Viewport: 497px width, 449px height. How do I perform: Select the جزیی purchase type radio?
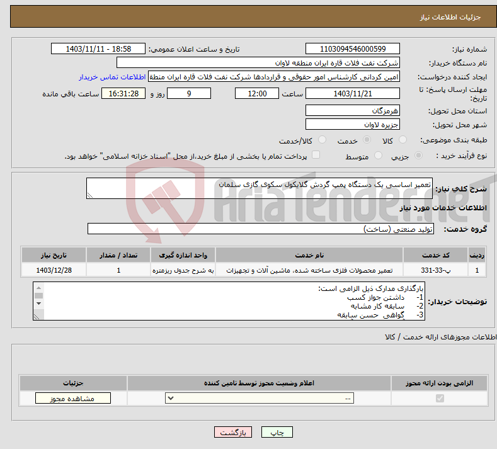tap(418, 156)
